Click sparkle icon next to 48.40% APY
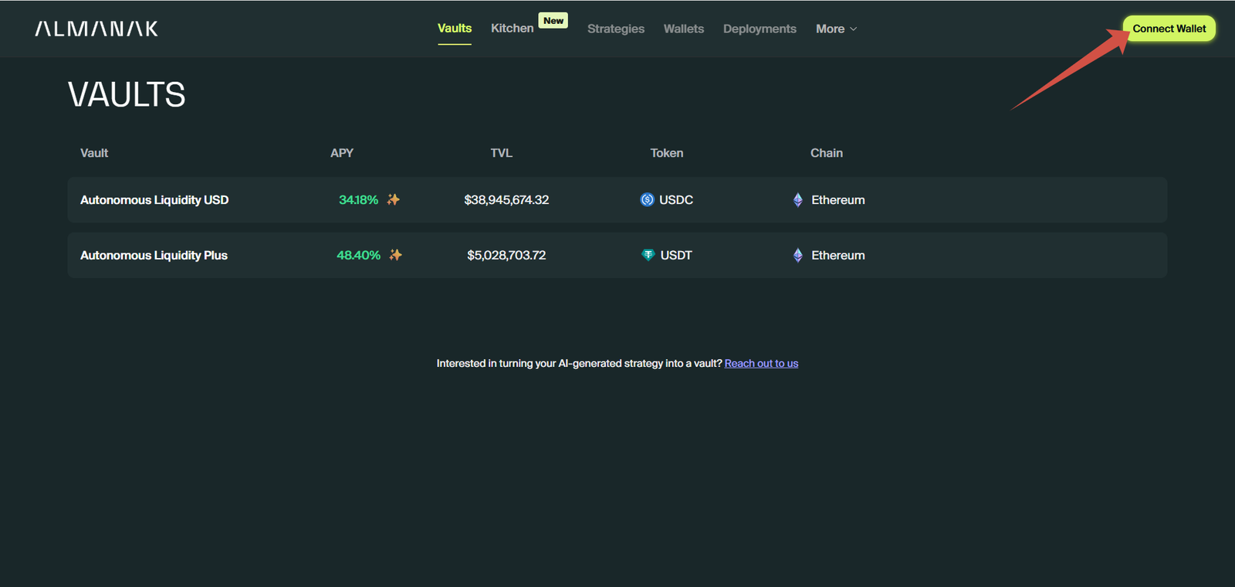1235x587 pixels. 396,255
